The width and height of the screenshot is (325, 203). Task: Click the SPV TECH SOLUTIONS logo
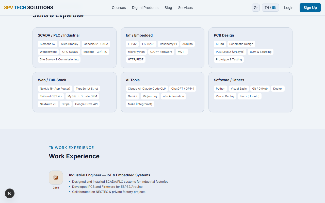(x=28, y=8)
